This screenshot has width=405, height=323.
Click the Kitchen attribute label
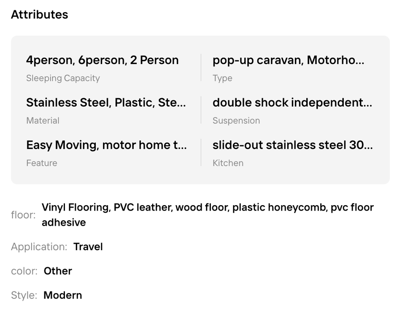coord(228,163)
